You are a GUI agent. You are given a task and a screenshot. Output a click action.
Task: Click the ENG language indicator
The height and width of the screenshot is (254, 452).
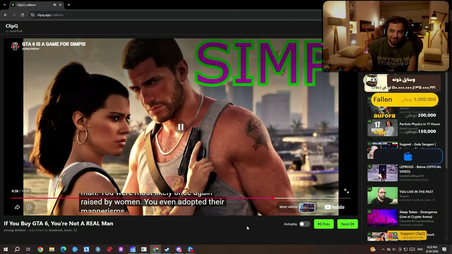[x=420, y=249]
